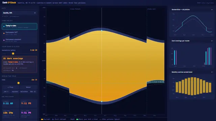This screenshot has width=216, height=121.
Task: Click the 9:11 PM sunset value
Action: 26,104
